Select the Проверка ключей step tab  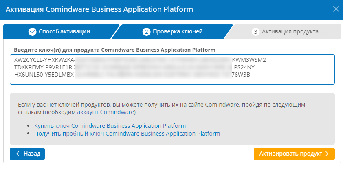172,32
